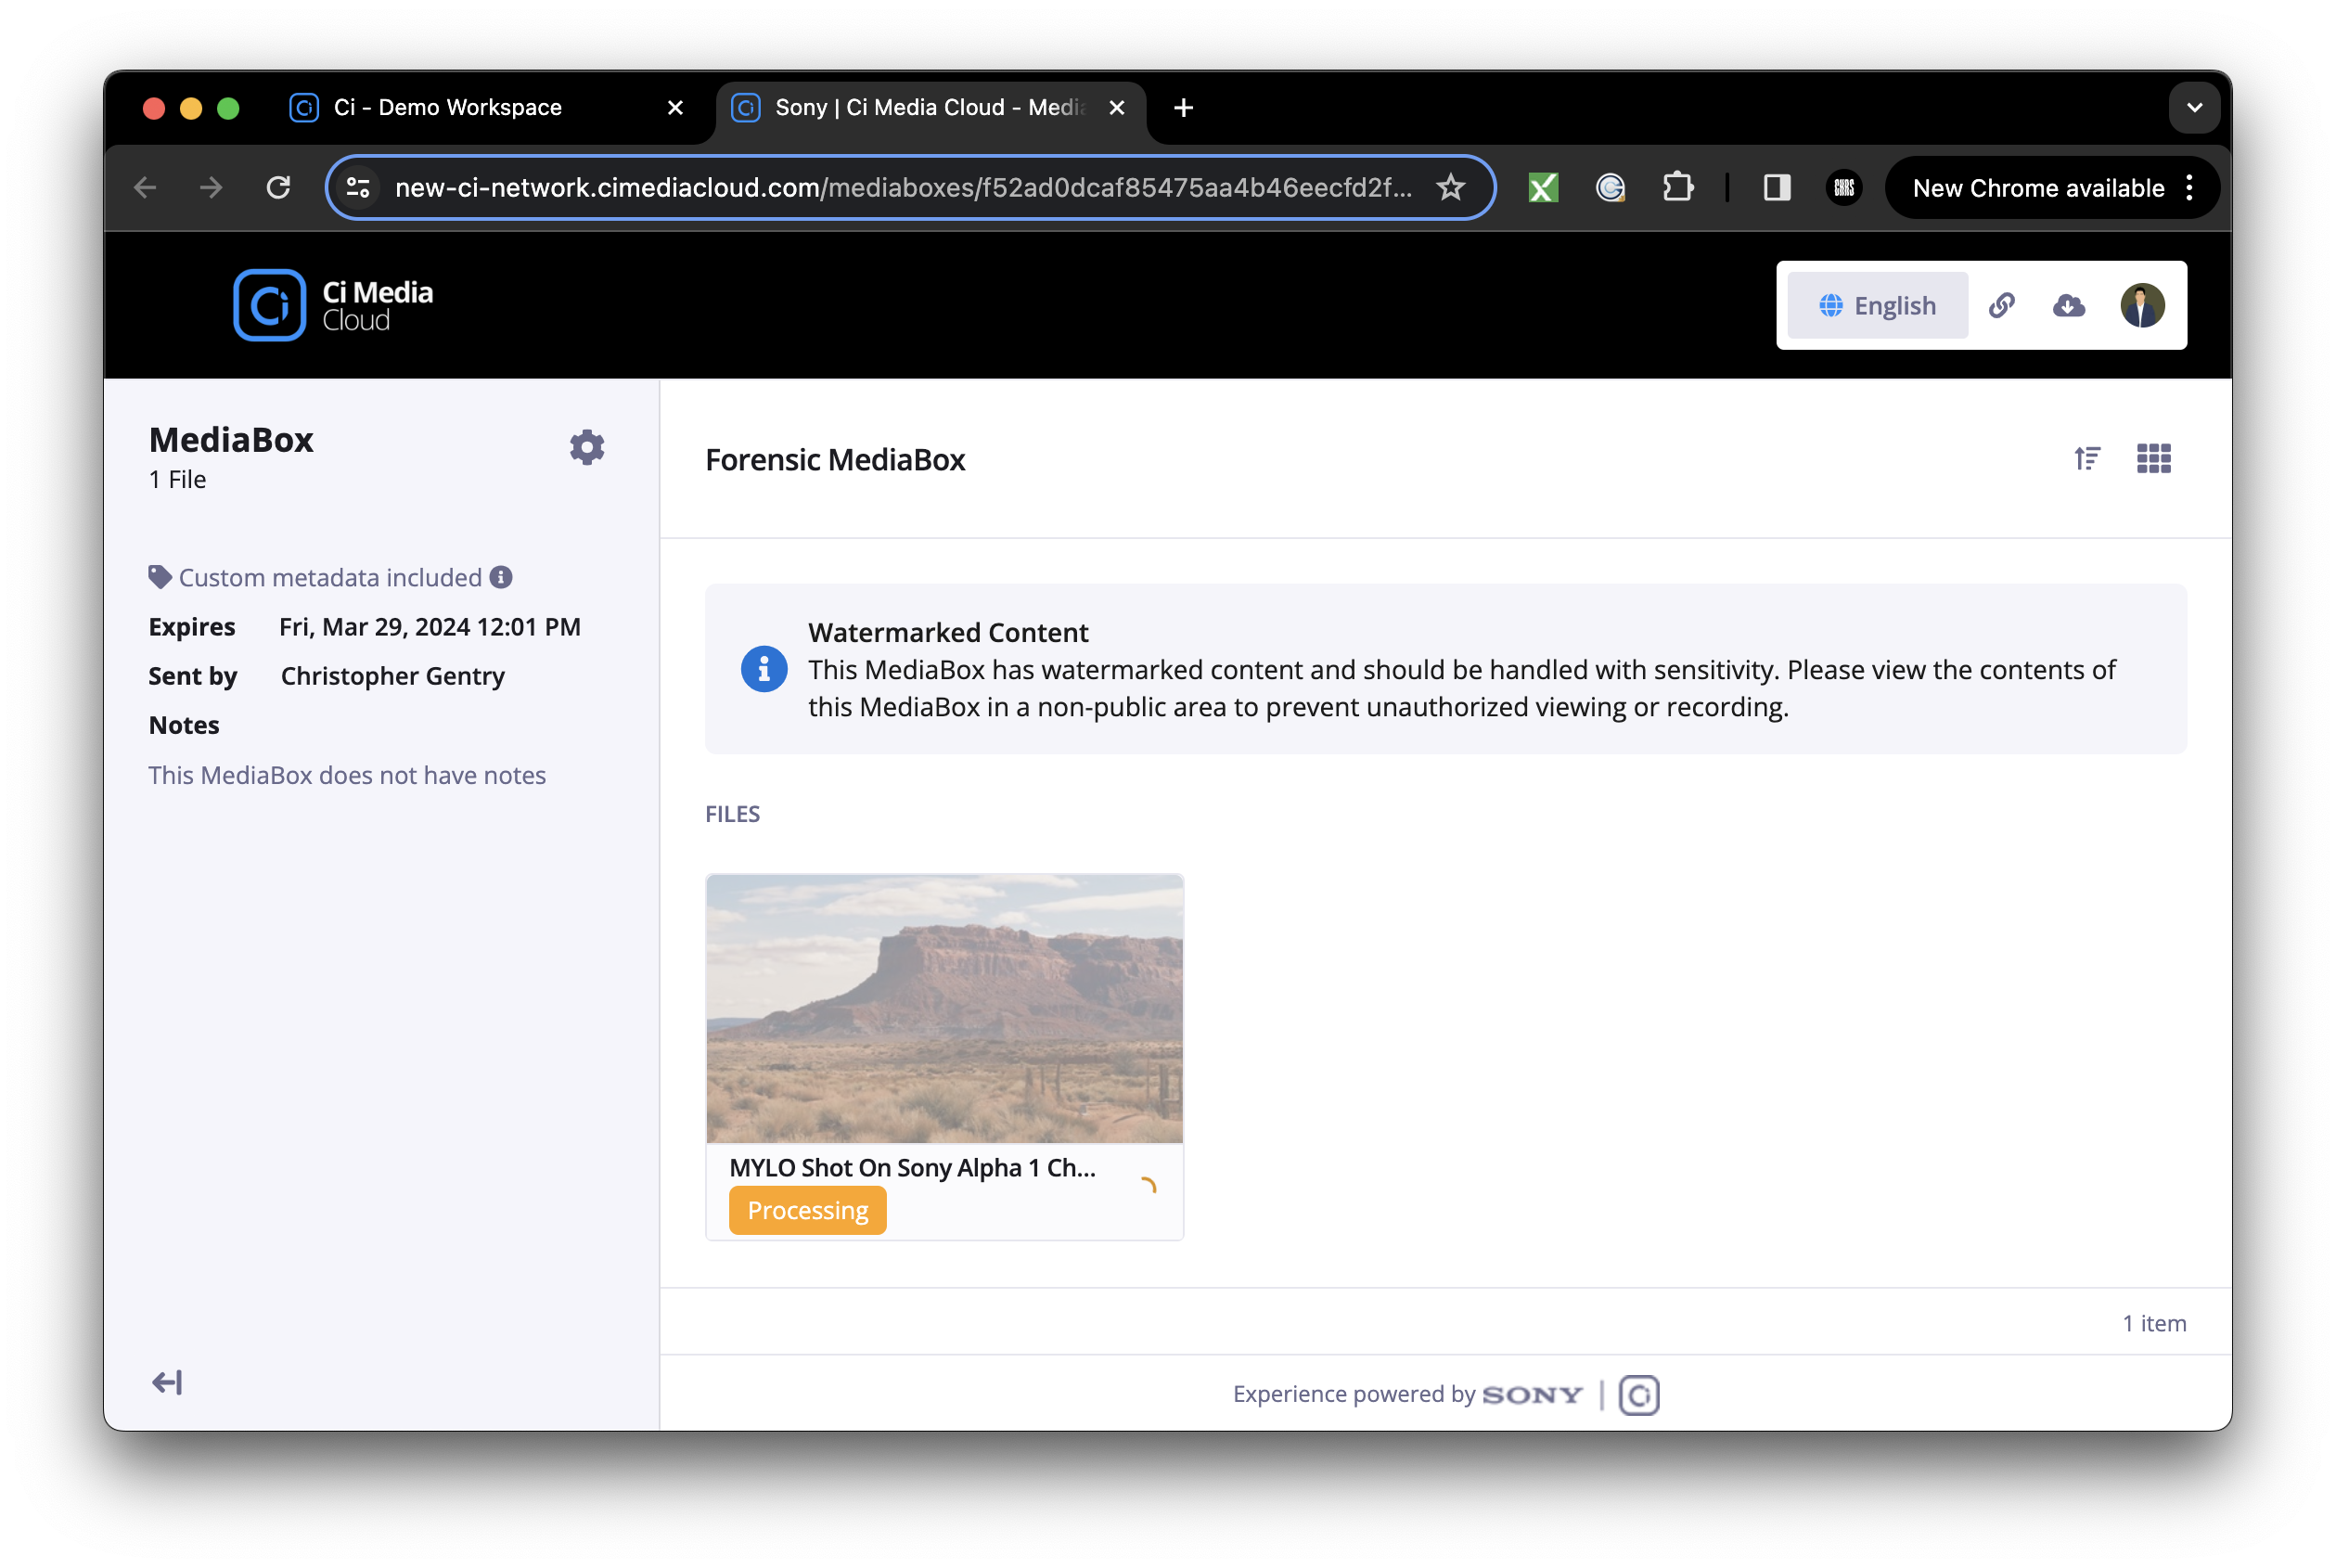Viewport: 2336px width, 1568px height.
Task: Switch view using the grid layout icon
Action: point(2154,458)
